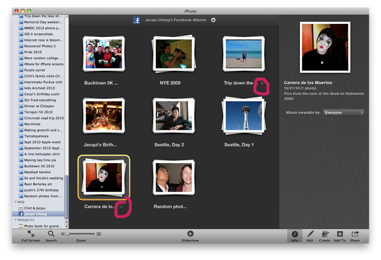Toggle the Info panel
This screenshot has width=381, height=260.
[x=295, y=236]
